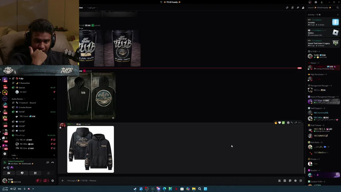The height and width of the screenshot is (192, 341).
Task: Expand the Activity section arrow
Action: 338,15
